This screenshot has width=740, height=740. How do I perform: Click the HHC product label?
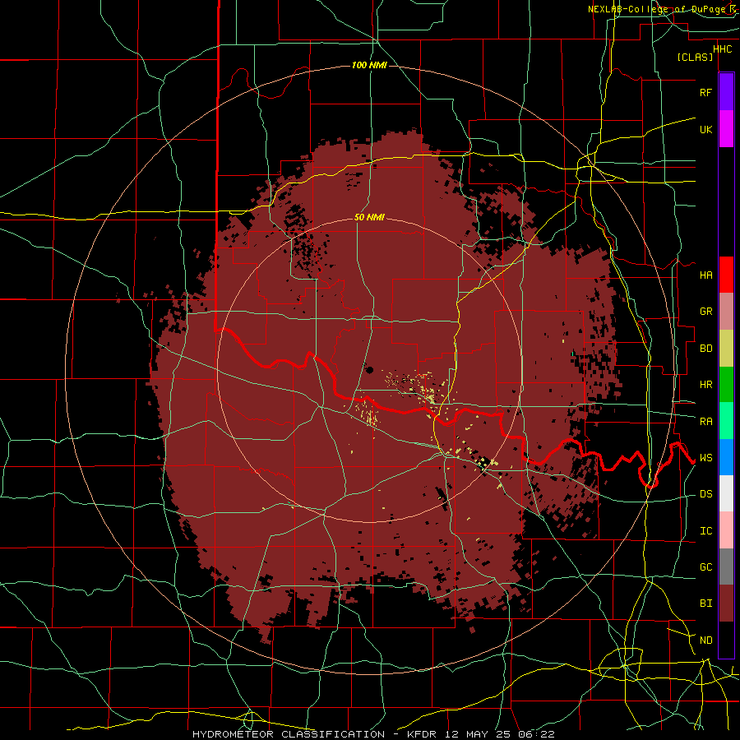tap(722, 49)
